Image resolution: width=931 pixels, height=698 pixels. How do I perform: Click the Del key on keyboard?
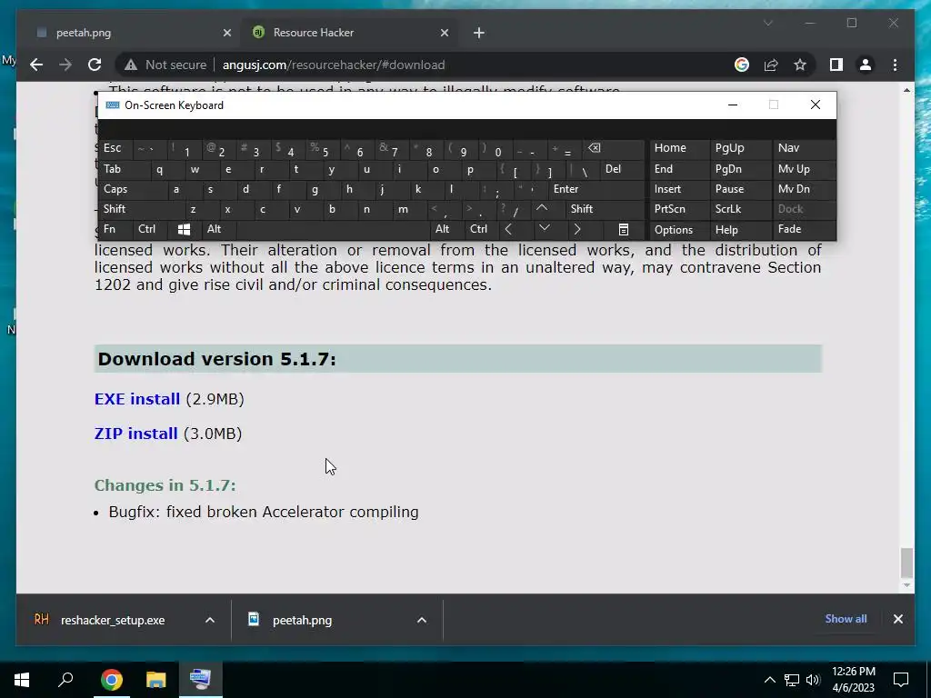pyautogui.click(x=622, y=169)
